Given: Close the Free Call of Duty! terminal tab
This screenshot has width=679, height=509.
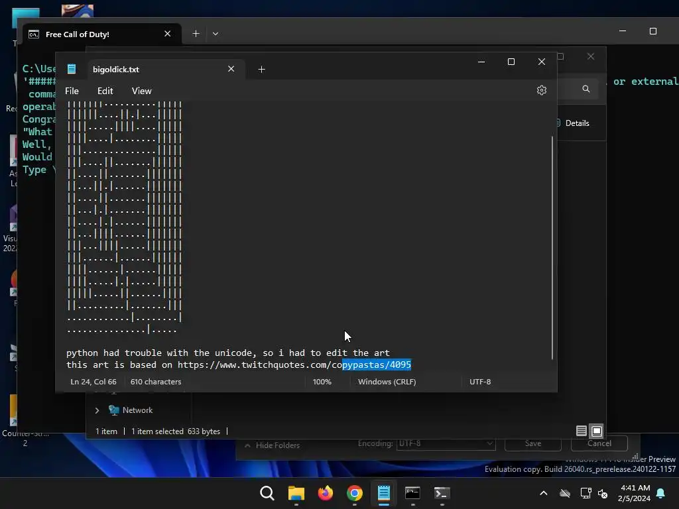Looking at the screenshot, I should click(x=168, y=34).
